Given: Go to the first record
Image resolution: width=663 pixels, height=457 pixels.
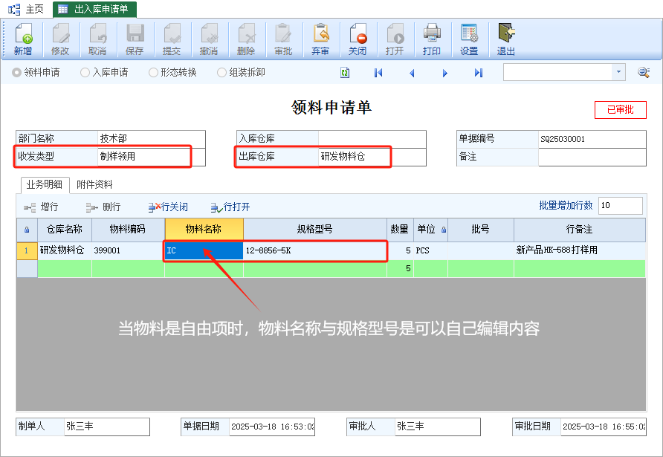Looking at the screenshot, I should pyautogui.click(x=378, y=73).
